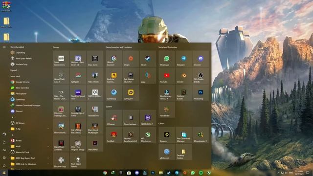Launch the YouTube tile
Viewport: 313px width, 176px height.
coord(167,76)
